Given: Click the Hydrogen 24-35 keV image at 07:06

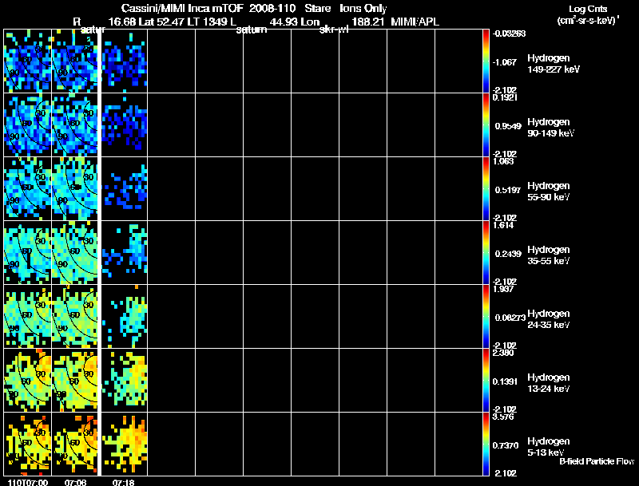Looking at the screenshot, I should coord(74,316).
